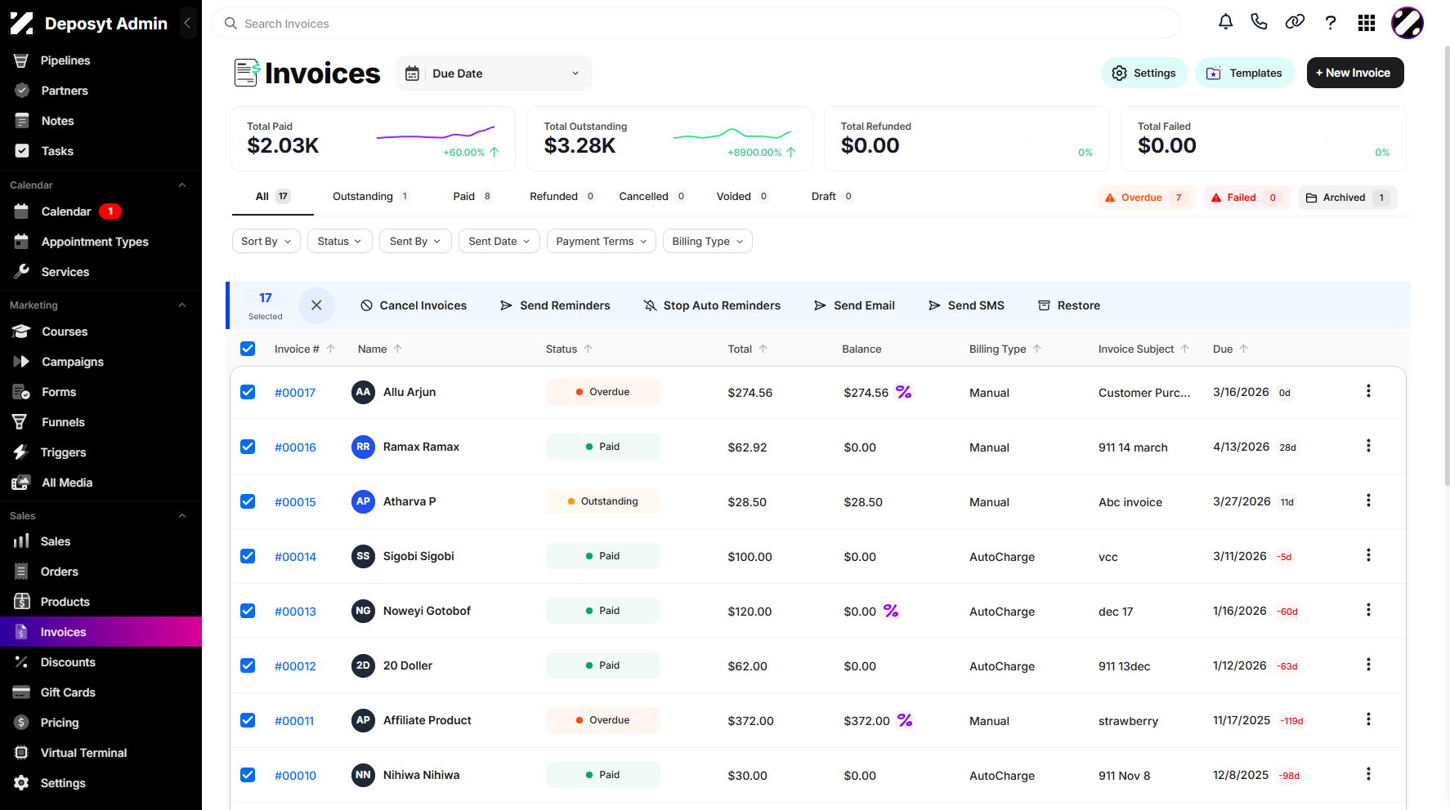Uncheck invoice #00016 checkbox

pos(248,447)
